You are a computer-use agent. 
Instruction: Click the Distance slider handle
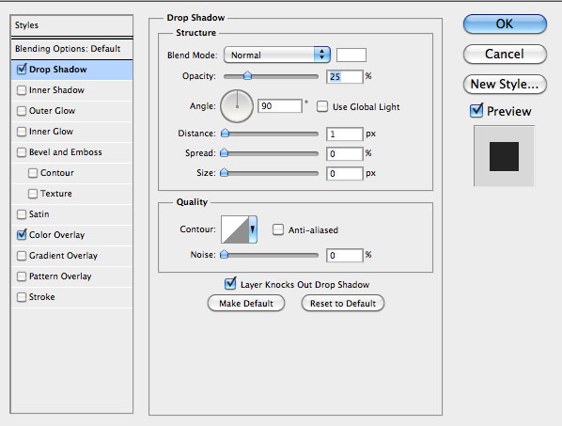[x=226, y=134]
